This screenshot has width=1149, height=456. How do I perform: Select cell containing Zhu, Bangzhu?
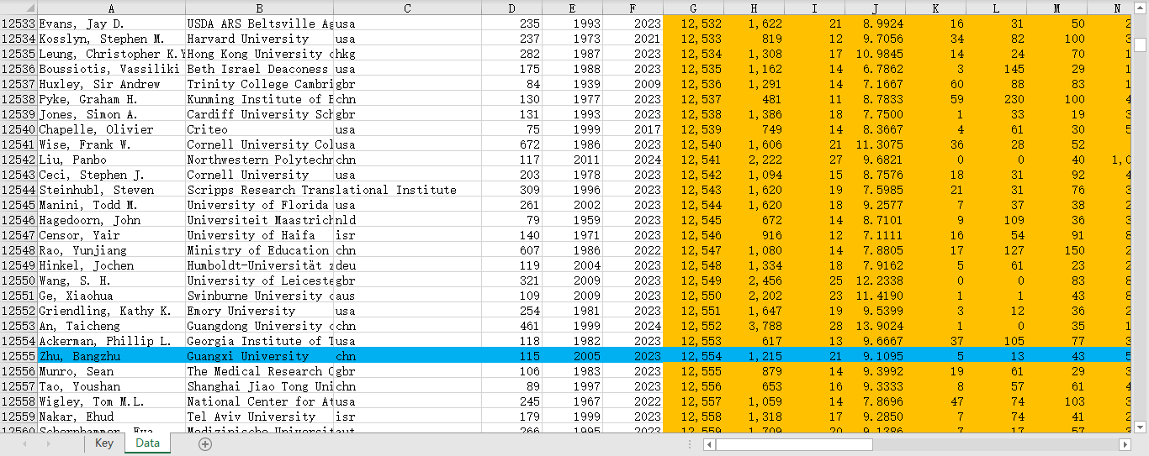(x=111, y=356)
